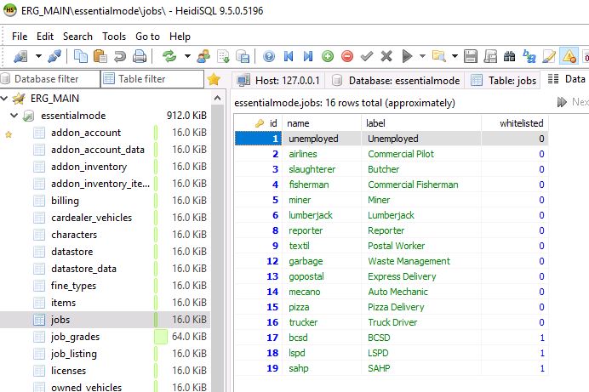Sort by the id column header
The height and width of the screenshot is (392, 589).
click(258, 123)
